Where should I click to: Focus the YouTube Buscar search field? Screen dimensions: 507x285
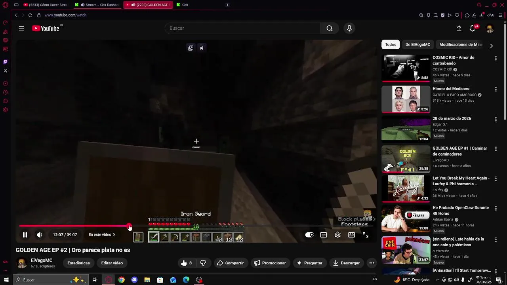point(242,28)
